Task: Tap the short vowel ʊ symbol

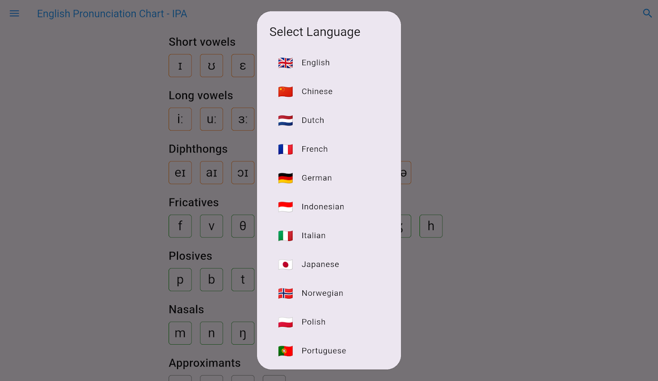Action: [211, 66]
